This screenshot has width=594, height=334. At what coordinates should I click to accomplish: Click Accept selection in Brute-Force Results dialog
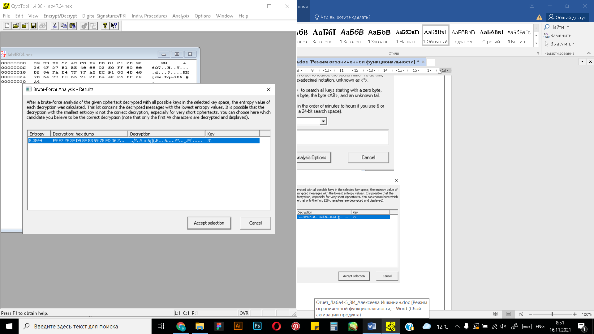pos(209,223)
